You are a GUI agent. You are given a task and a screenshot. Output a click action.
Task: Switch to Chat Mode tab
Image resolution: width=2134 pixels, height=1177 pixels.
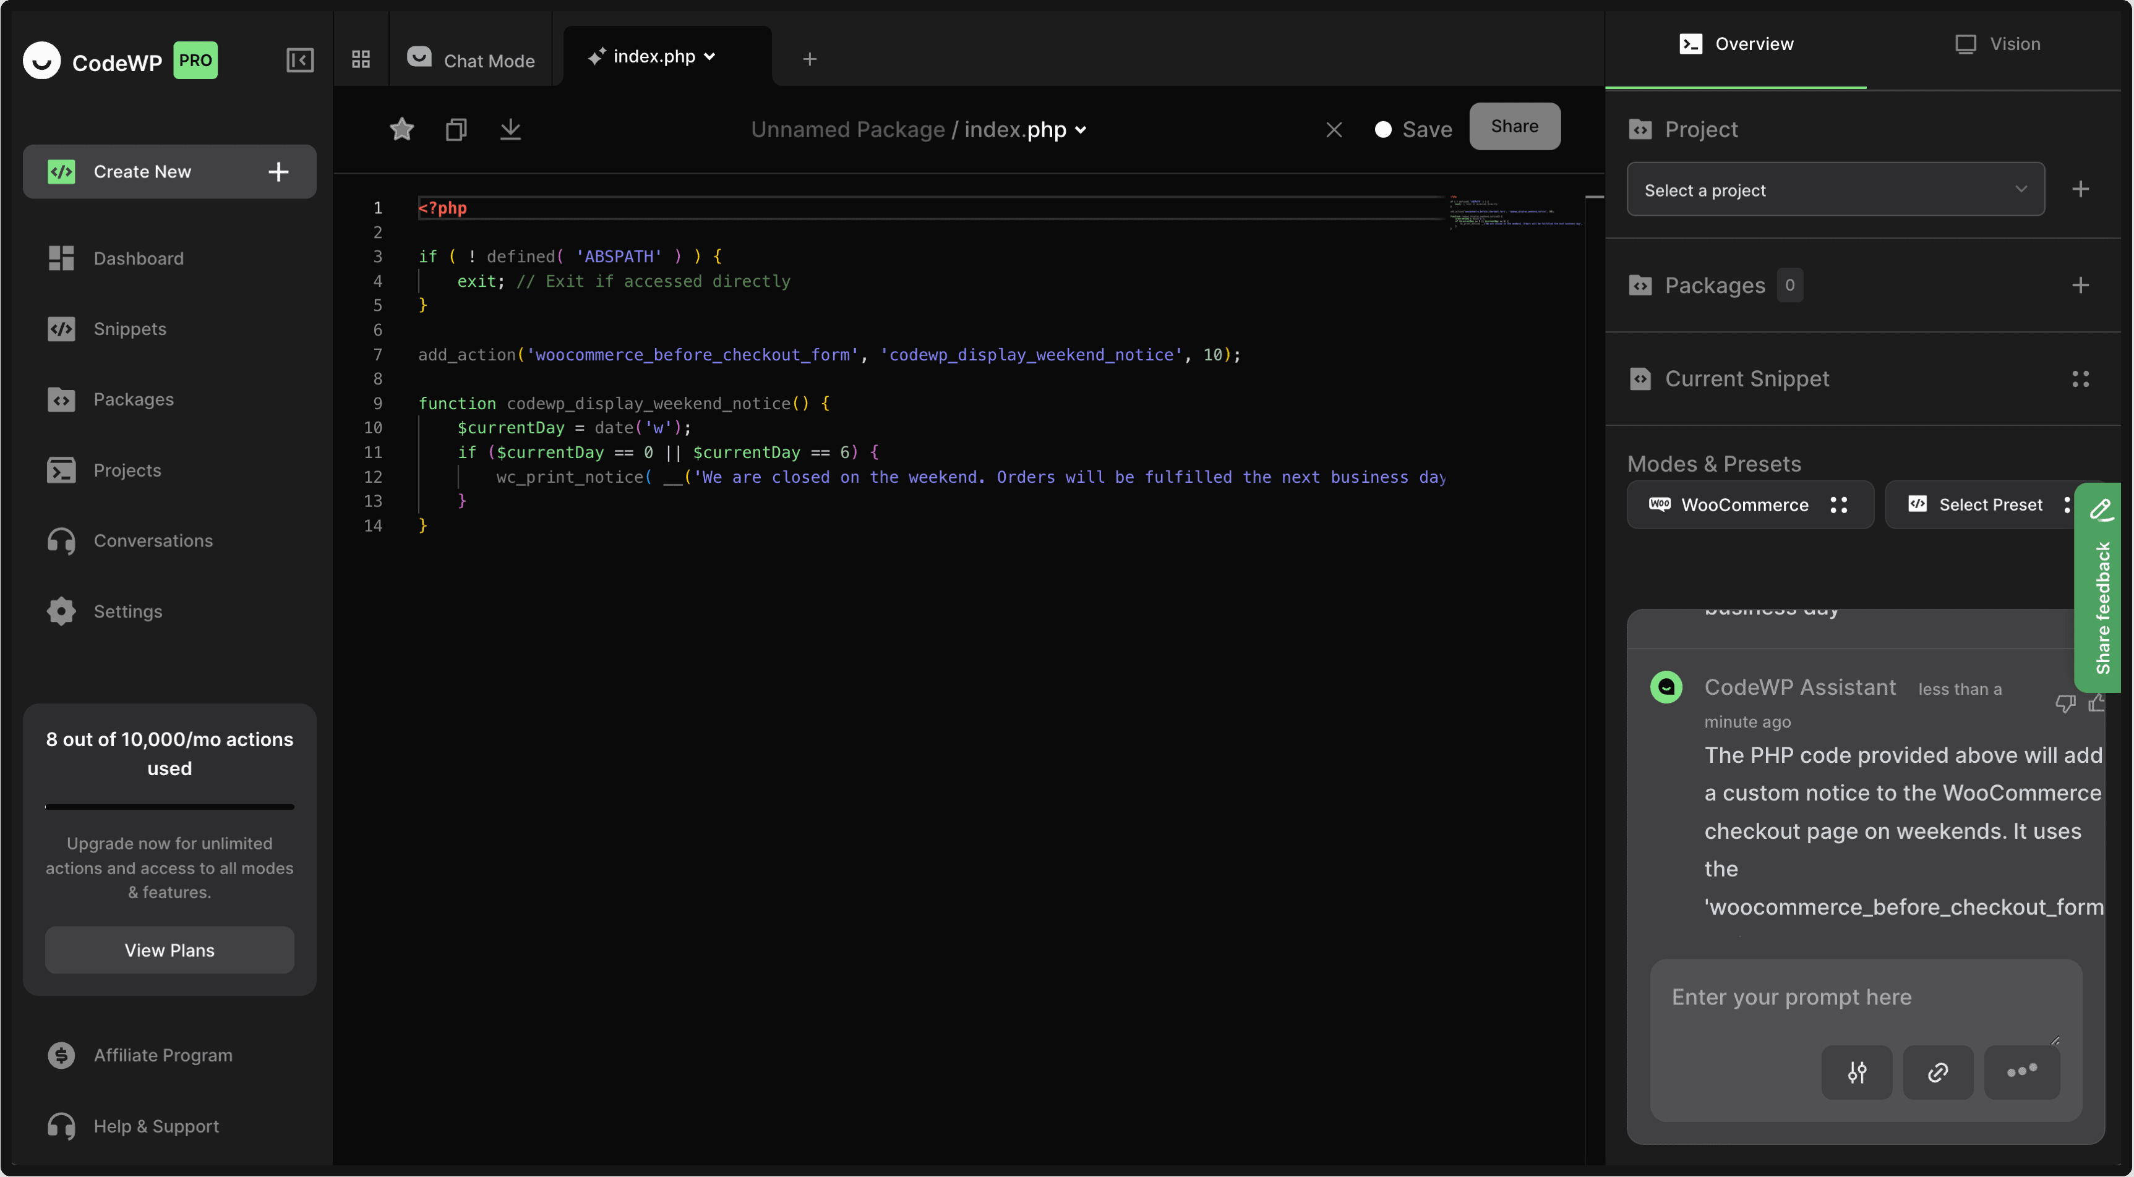(471, 59)
